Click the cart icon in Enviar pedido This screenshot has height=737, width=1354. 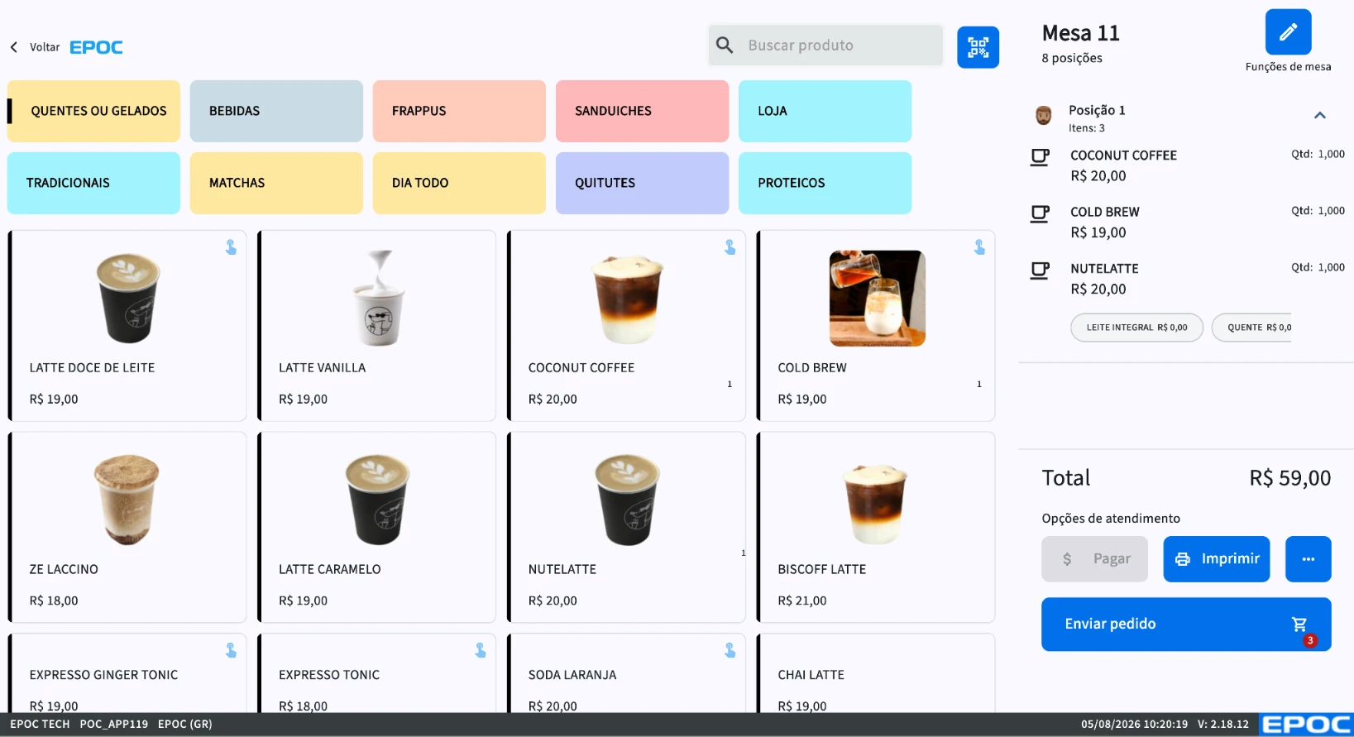pyautogui.click(x=1300, y=625)
